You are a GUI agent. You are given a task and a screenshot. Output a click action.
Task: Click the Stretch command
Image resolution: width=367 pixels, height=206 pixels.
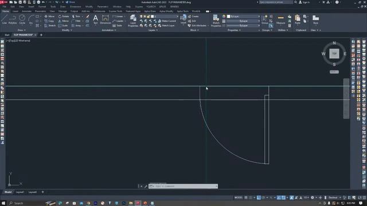(50, 25)
